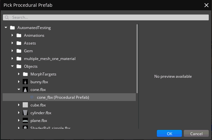Collapse the Objects folder
Image resolution: width=212 pixels, height=140 pixels.
pos(12,66)
